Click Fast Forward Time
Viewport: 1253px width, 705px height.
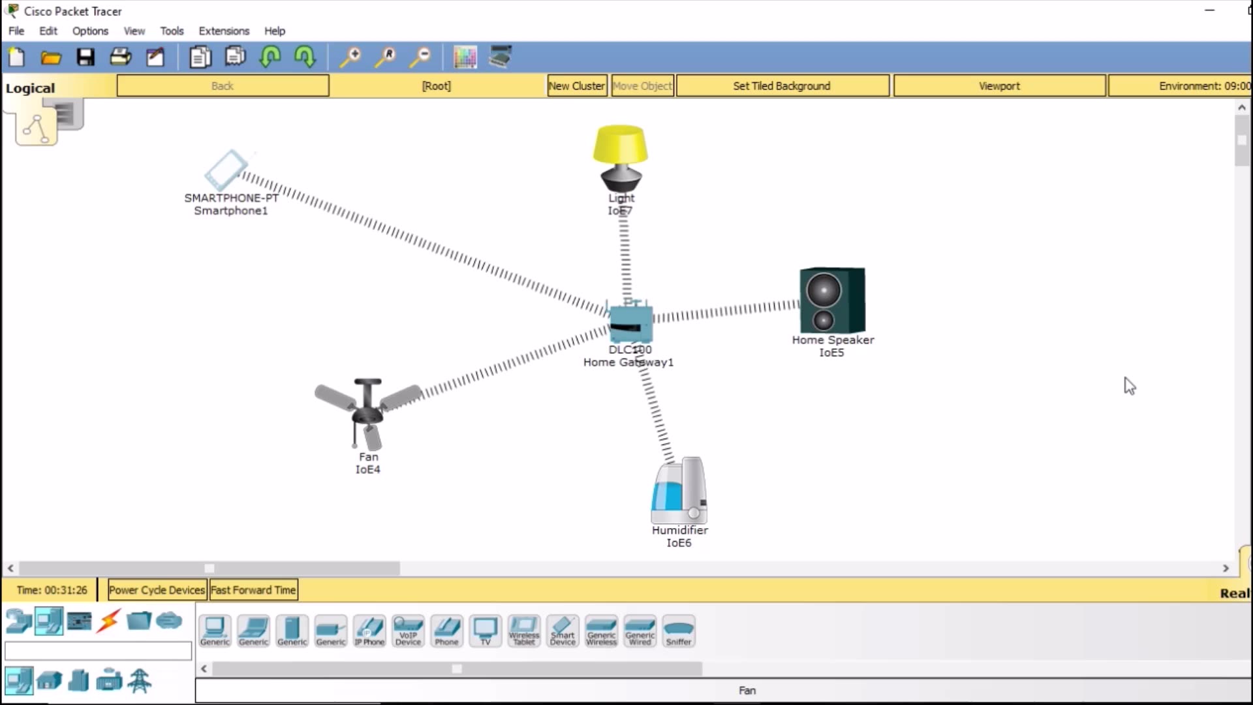click(x=253, y=589)
